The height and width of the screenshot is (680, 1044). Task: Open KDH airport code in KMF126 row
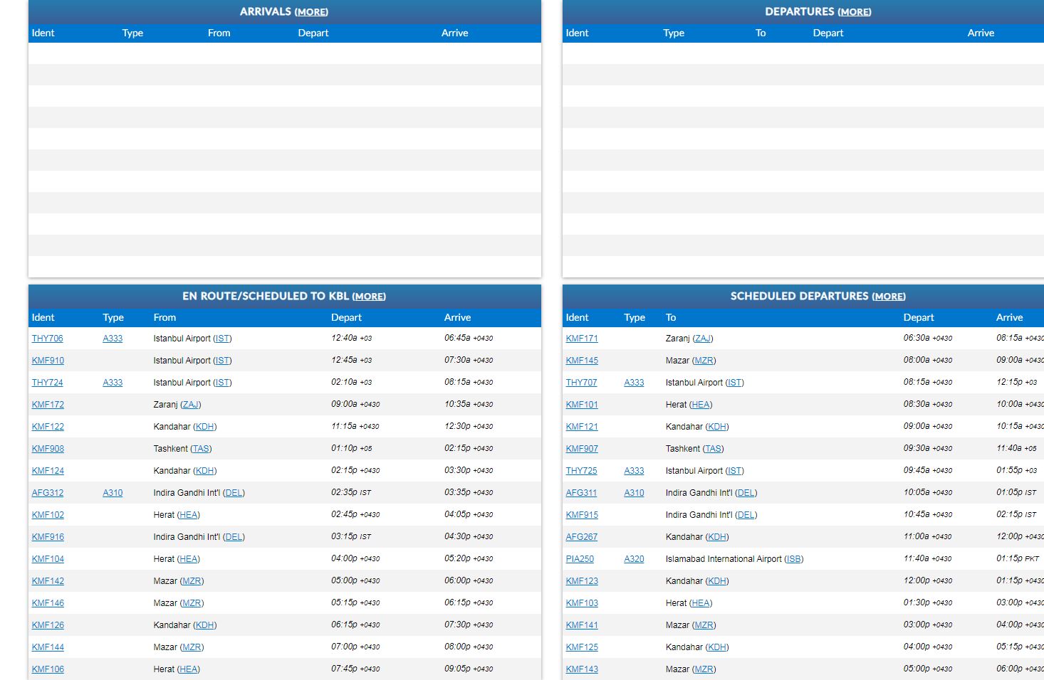click(205, 625)
